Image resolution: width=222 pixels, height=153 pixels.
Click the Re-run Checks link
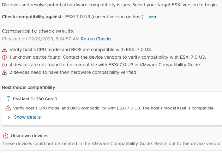[x=96, y=39]
